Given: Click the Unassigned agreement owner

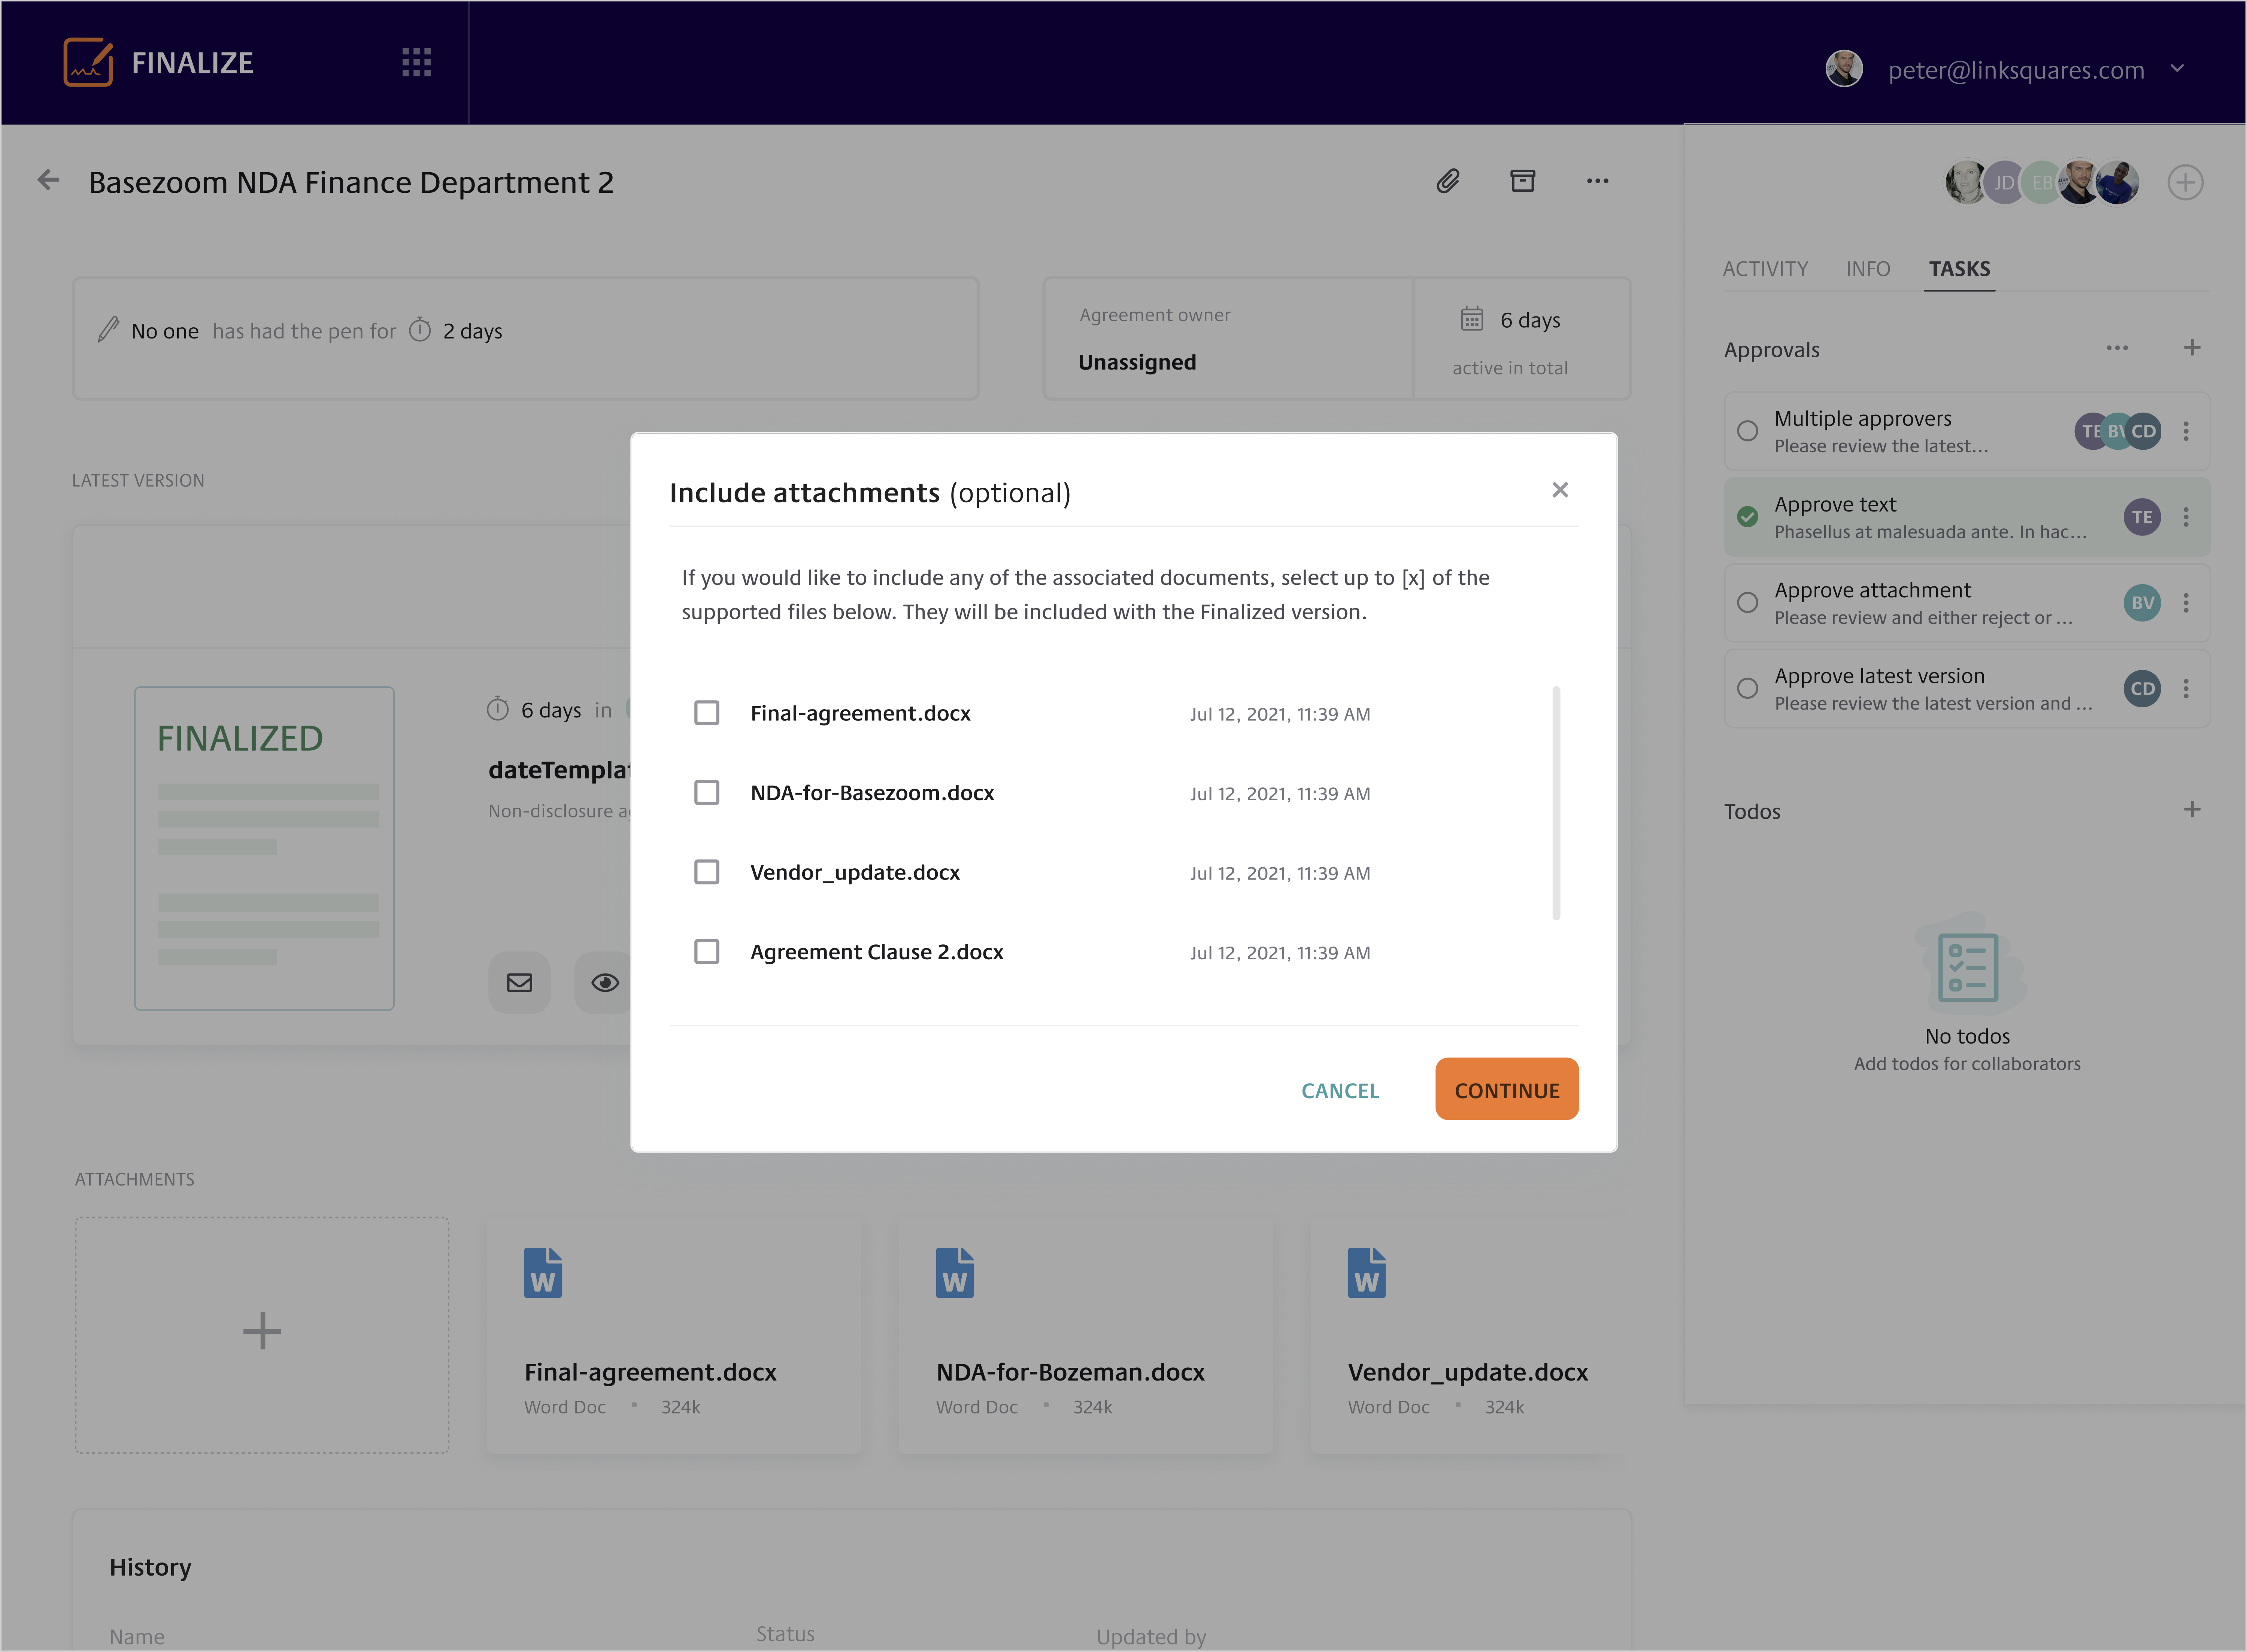Looking at the screenshot, I should point(1137,362).
